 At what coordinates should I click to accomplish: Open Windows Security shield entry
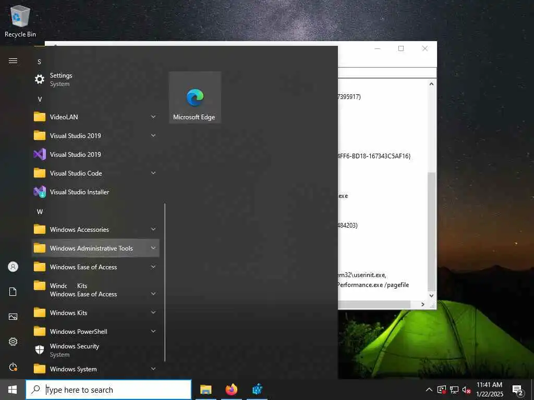[95, 350]
